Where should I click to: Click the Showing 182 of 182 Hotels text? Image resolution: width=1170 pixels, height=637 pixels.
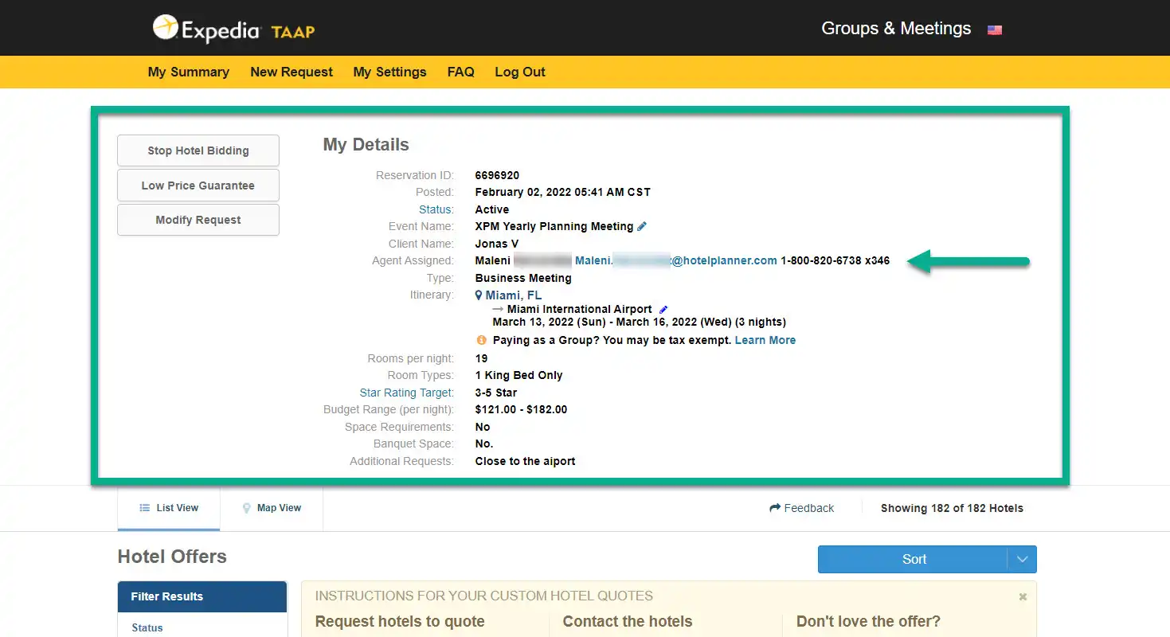(952, 508)
